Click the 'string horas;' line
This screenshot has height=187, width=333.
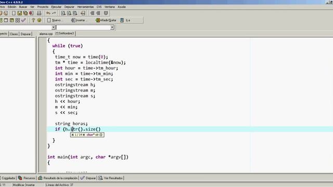[x=71, y=124]
